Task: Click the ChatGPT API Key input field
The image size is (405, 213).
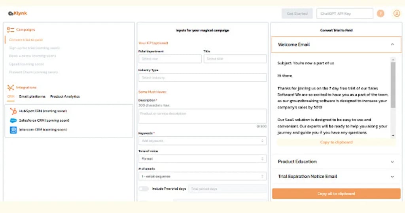Action: pos(345,13)
